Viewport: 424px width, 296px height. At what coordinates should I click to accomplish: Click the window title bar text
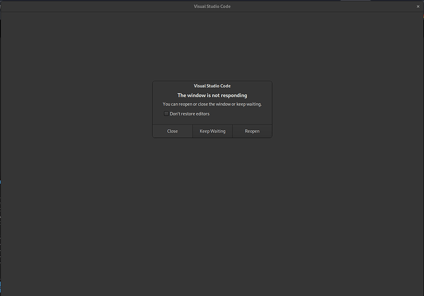pyautogui.click(x=212, y=7)
